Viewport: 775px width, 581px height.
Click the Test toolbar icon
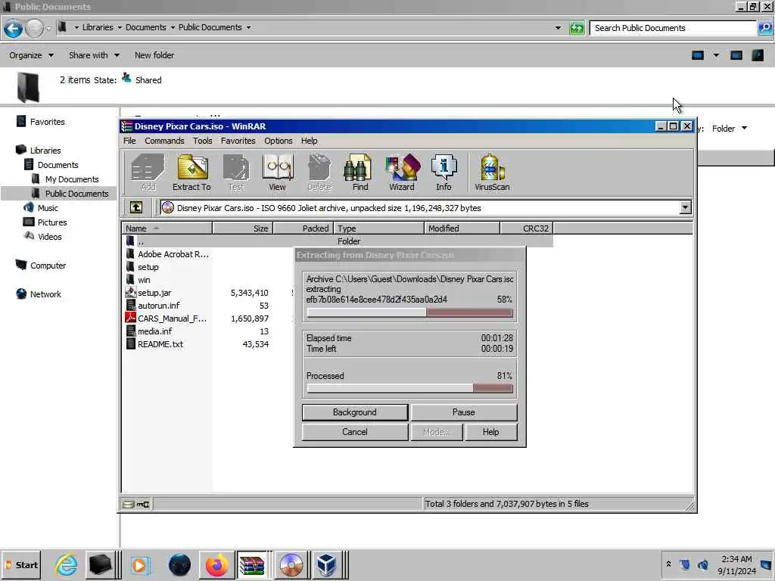(x=236, y=172)
